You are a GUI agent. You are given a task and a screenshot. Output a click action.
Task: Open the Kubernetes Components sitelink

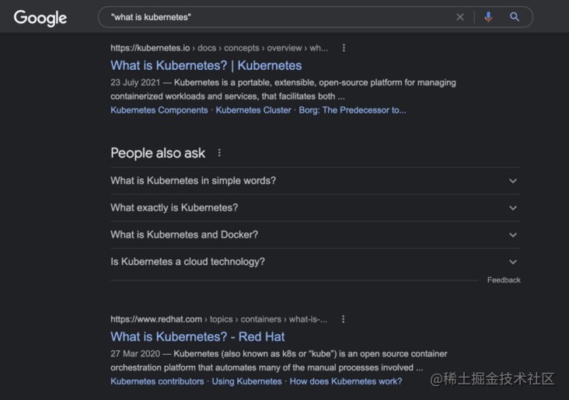point(159,110)
